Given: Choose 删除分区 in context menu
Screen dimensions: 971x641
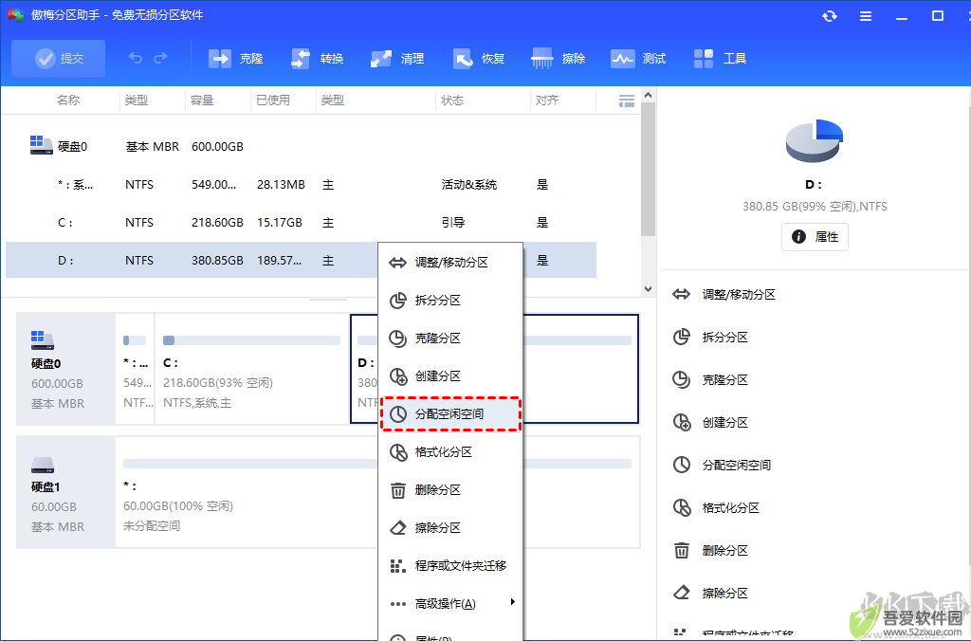Looking at the screenshot, I should [x=450, y=490].
